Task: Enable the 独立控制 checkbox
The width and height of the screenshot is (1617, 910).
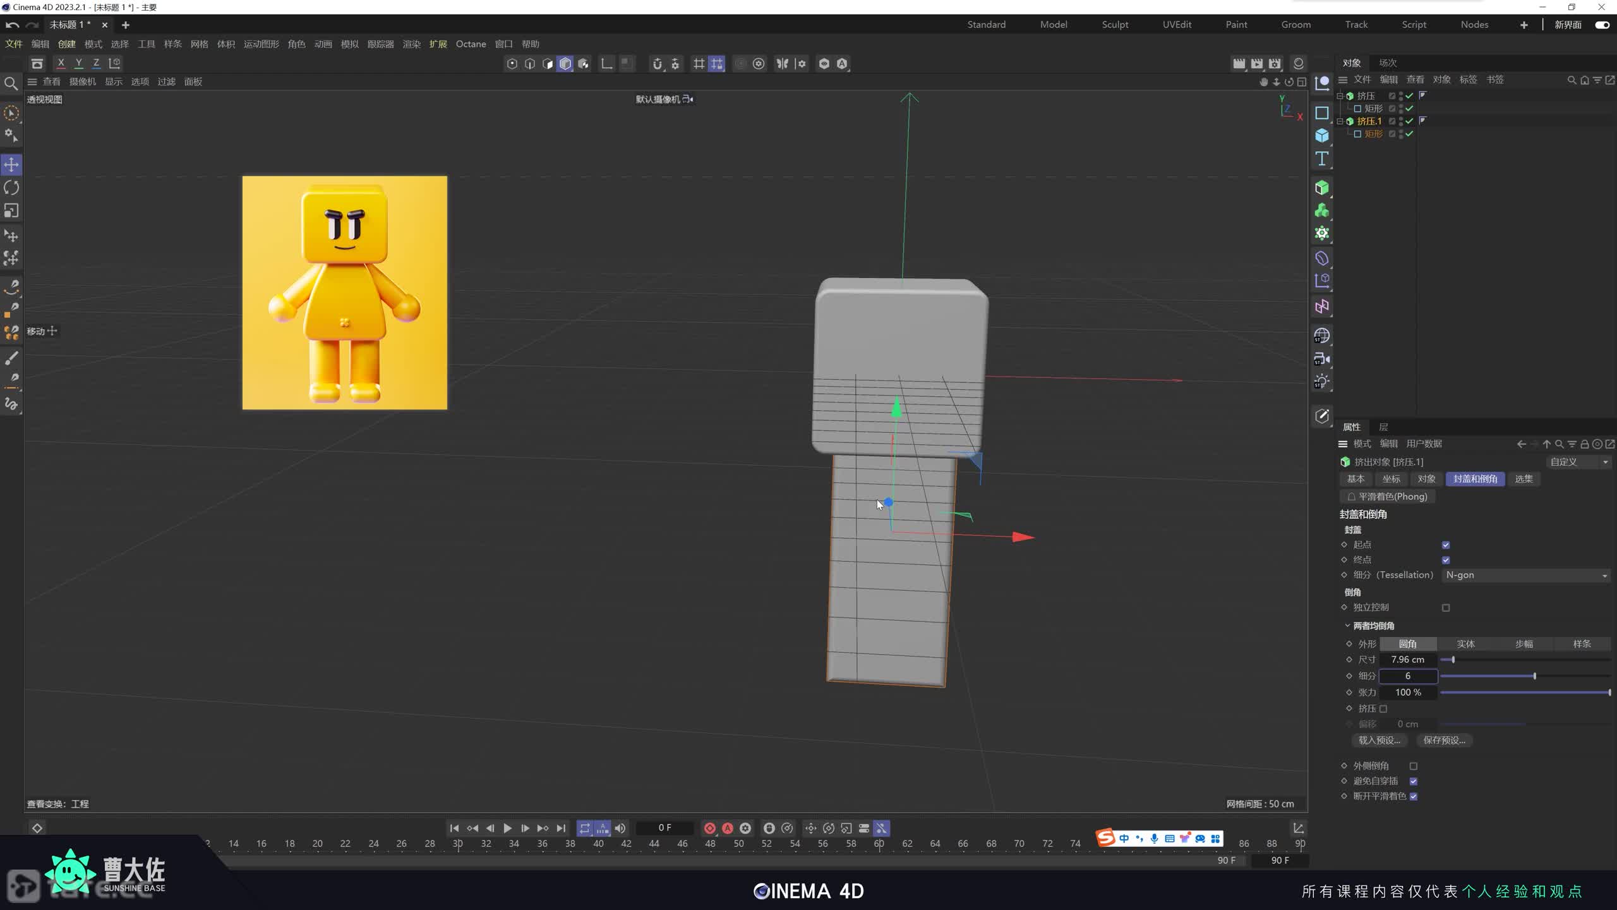Action: (1446, 608)
